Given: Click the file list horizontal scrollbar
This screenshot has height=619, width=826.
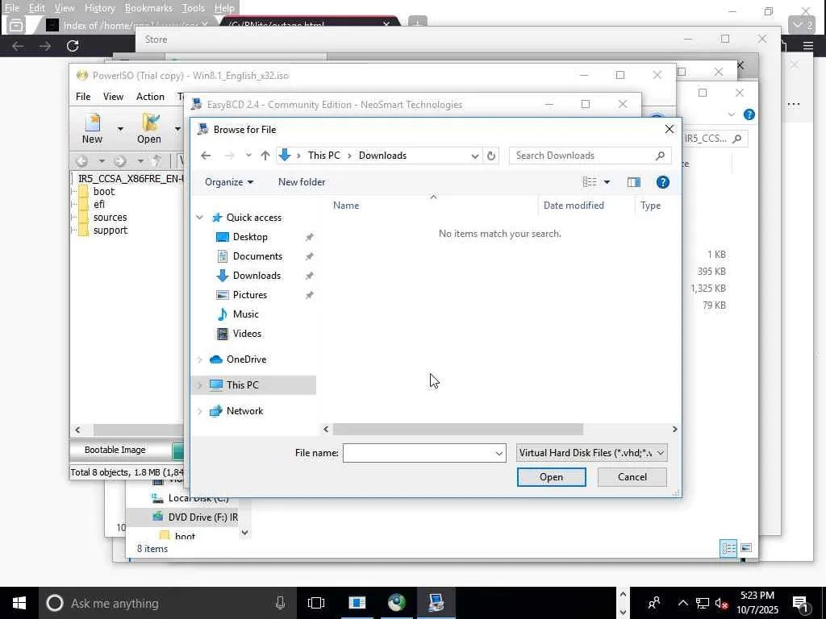Looking at the screenshot, I should 458,430.
